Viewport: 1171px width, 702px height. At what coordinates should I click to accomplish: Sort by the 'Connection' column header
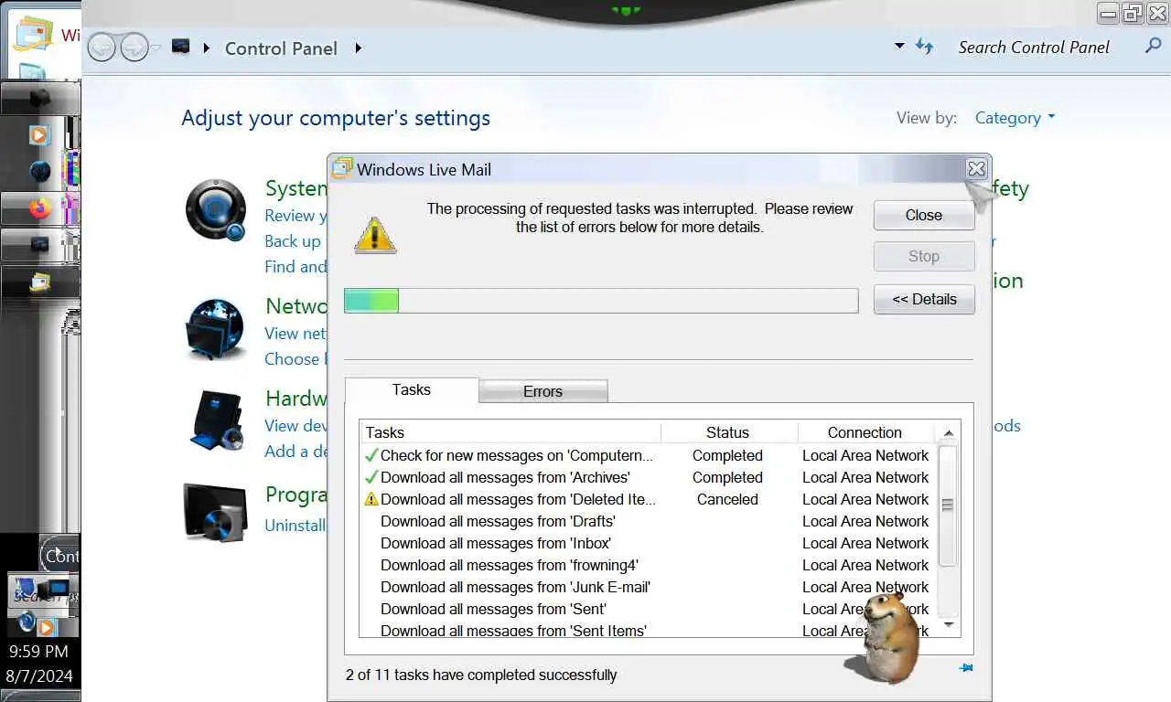865,432
